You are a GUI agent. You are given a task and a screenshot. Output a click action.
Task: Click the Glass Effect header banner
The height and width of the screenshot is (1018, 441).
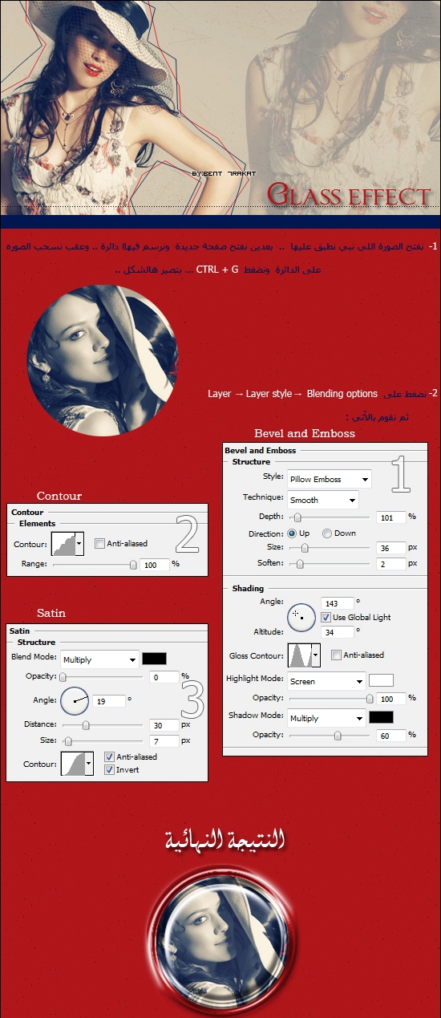[x=220, y=107]
